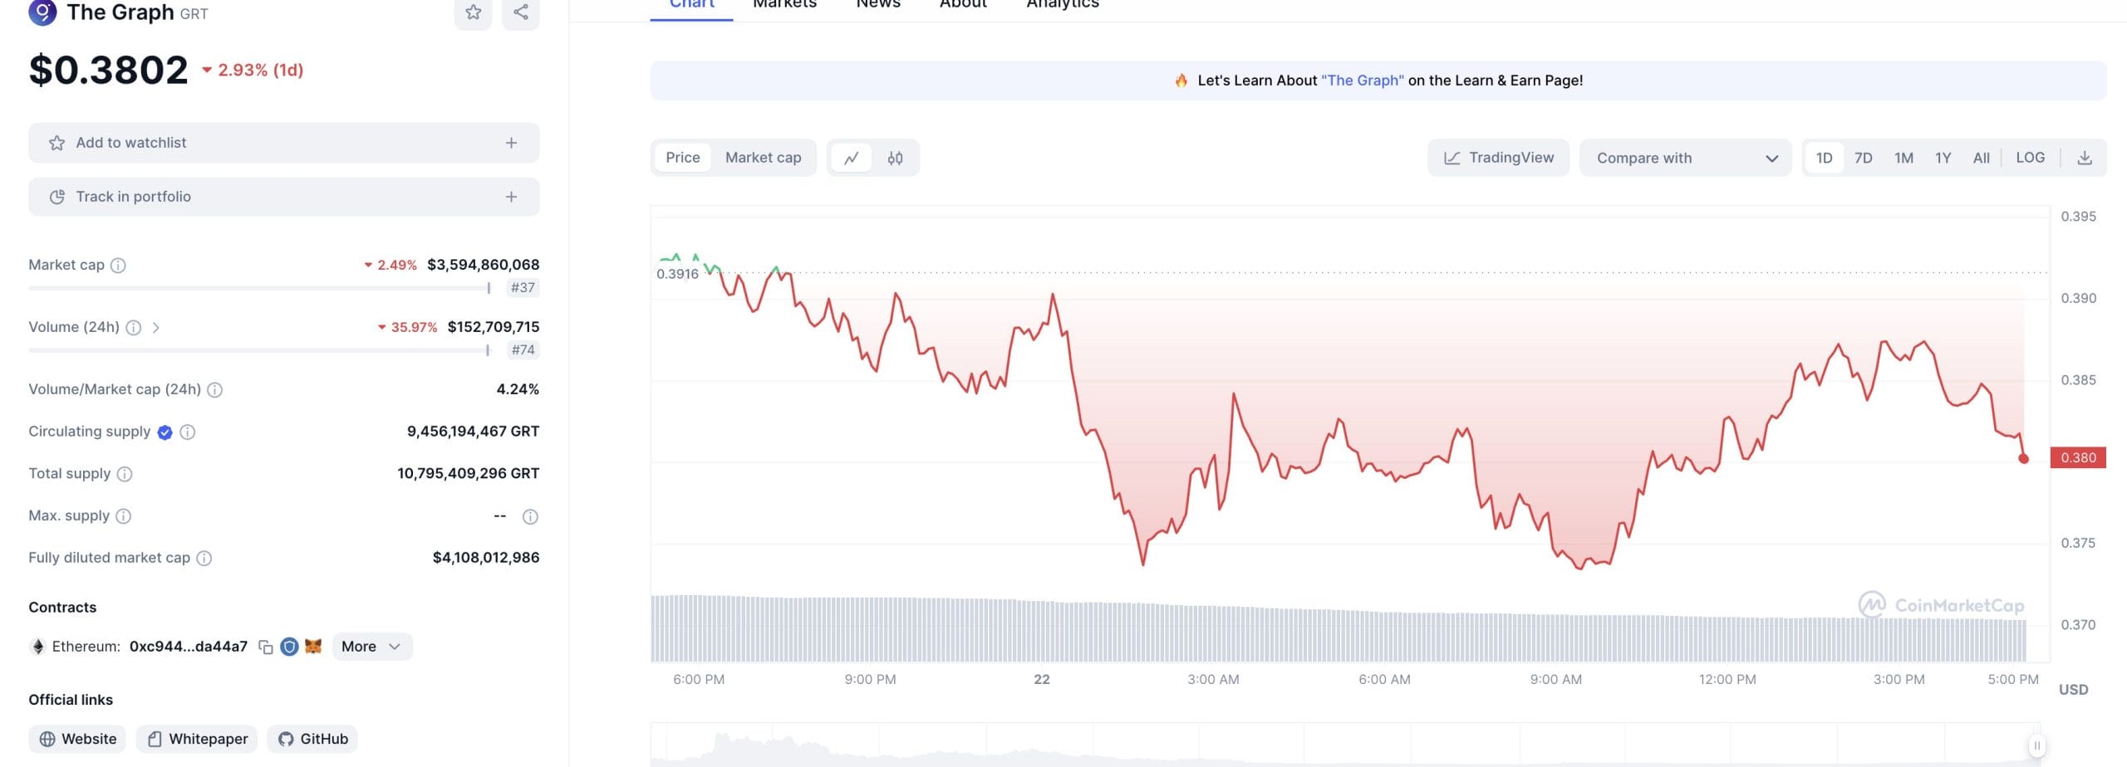Toggle from Price to Market cap view
The height and width of the screenshot is (767, 2127).
coord(763,157)
